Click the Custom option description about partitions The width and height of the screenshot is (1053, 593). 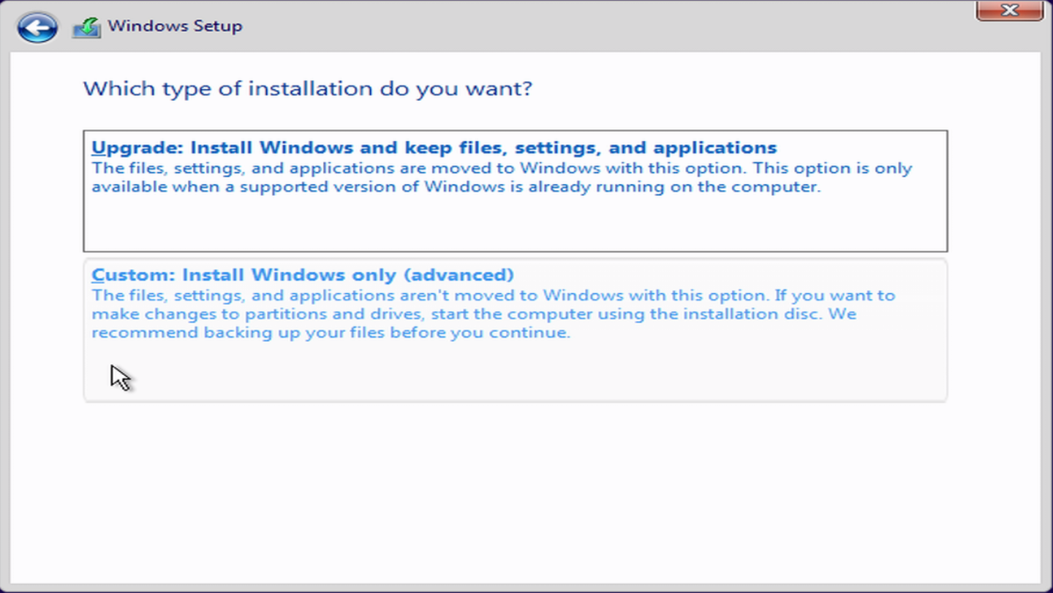point(493,314)
